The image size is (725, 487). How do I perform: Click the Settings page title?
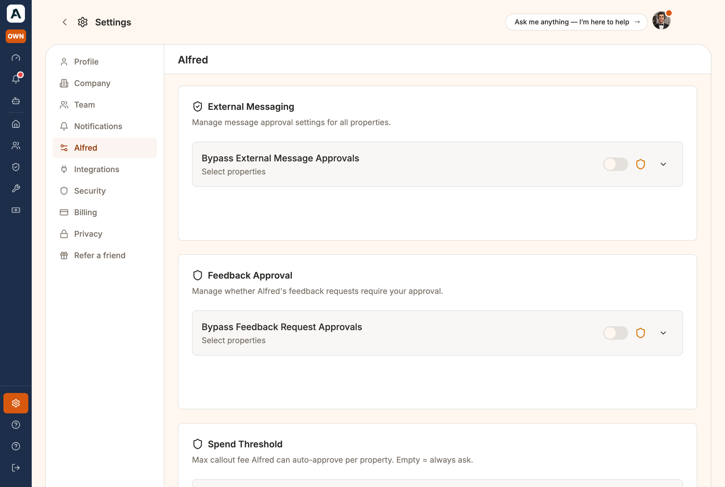(113, 22)
